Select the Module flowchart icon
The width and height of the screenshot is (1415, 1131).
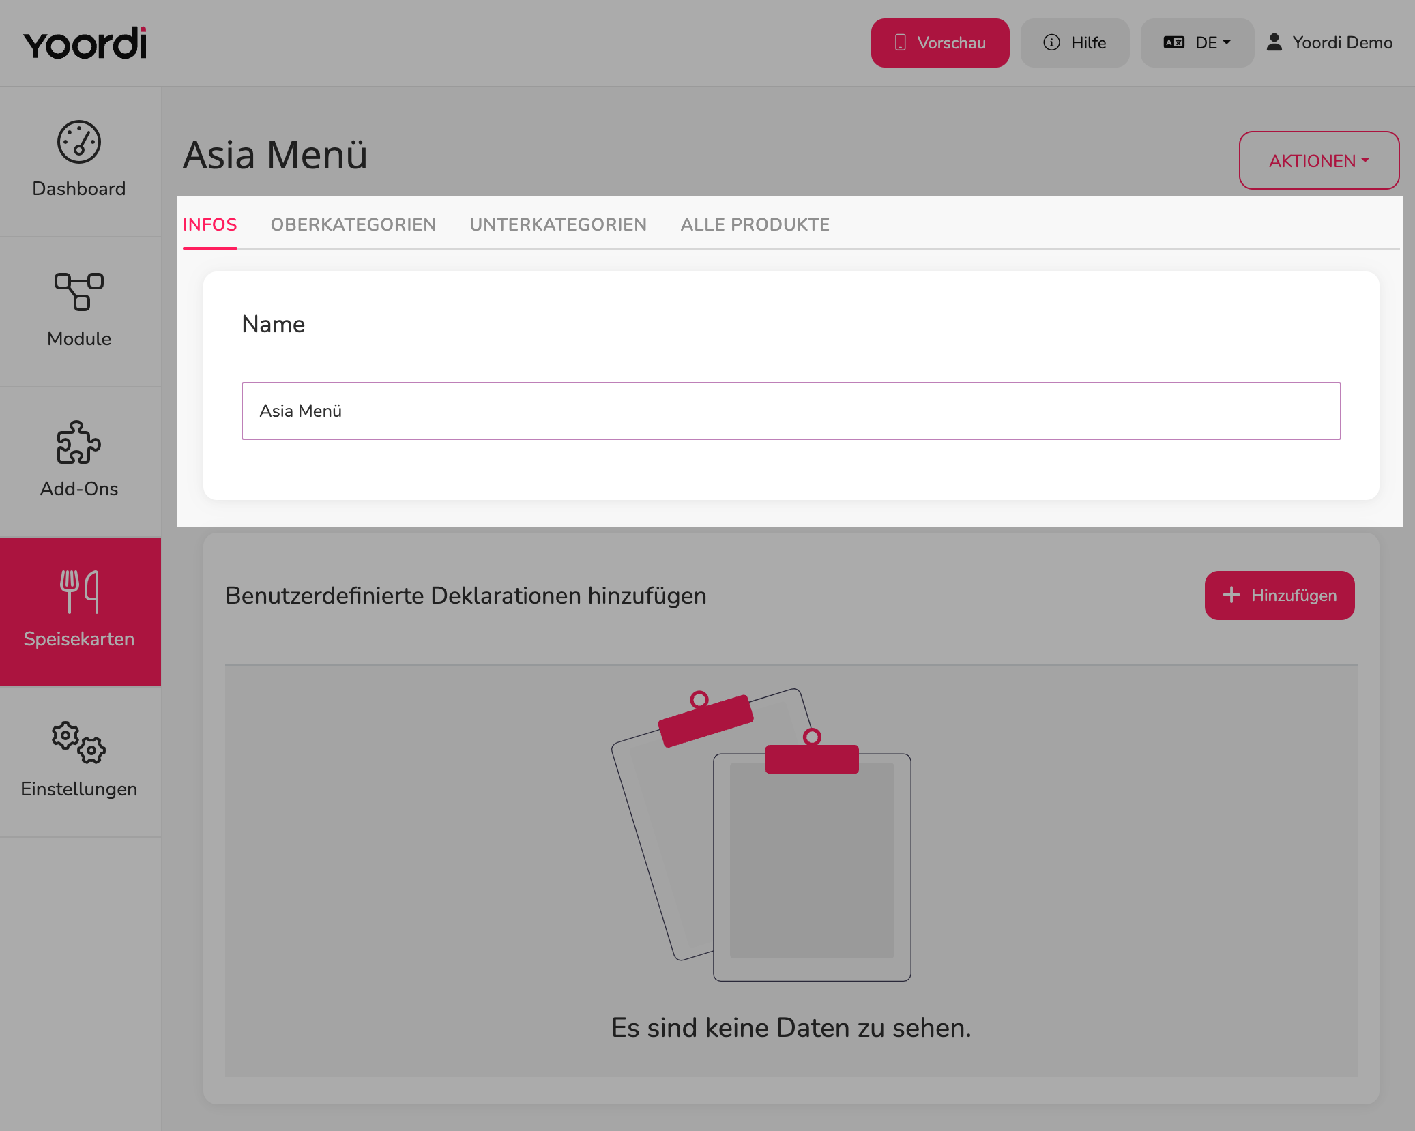(79, 292)
